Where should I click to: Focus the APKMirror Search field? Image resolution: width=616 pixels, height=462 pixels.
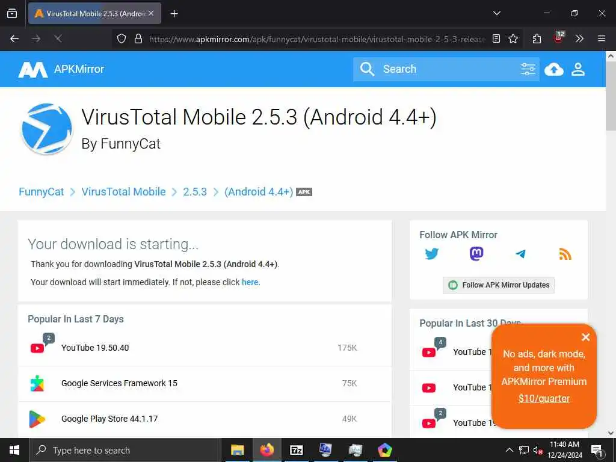click(x=446, y=69)
